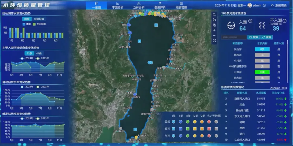The height and width of the screenshot is (146, 293).
Task: Select the 全湖均值 tab
Action: (39, 19)
